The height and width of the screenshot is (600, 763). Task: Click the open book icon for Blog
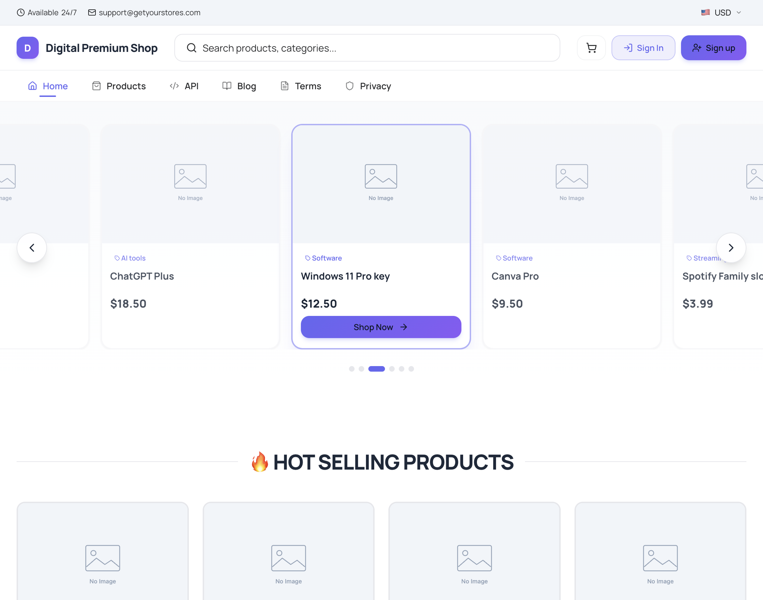(227, 86)
